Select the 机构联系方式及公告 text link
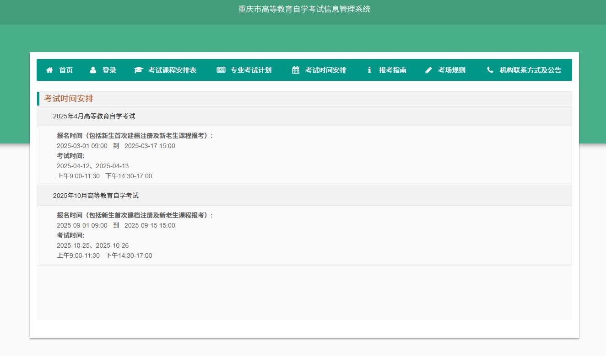This screenshot has height=356, width=606. coord(530,70)
